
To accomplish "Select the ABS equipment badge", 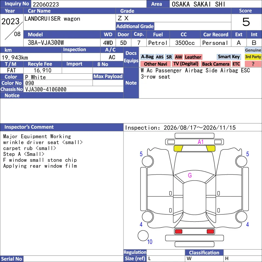I will pos(159,57).
